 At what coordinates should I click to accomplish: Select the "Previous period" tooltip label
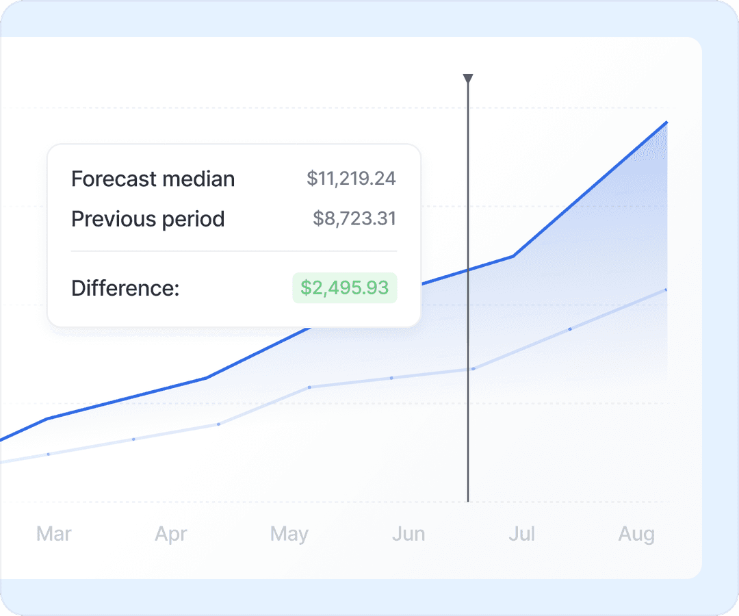[x=148, y=219]
